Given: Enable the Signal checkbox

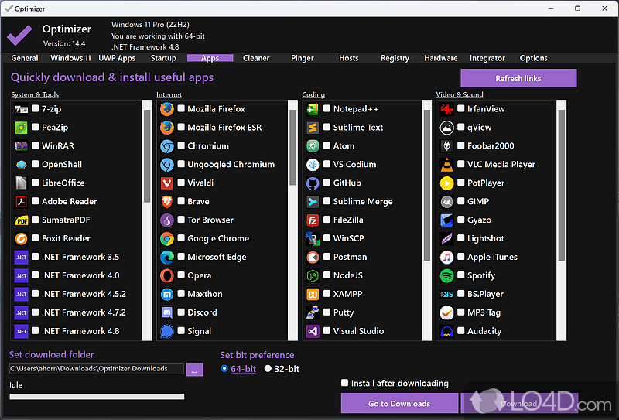Looking at the screenshot, I should pos(181,330).
